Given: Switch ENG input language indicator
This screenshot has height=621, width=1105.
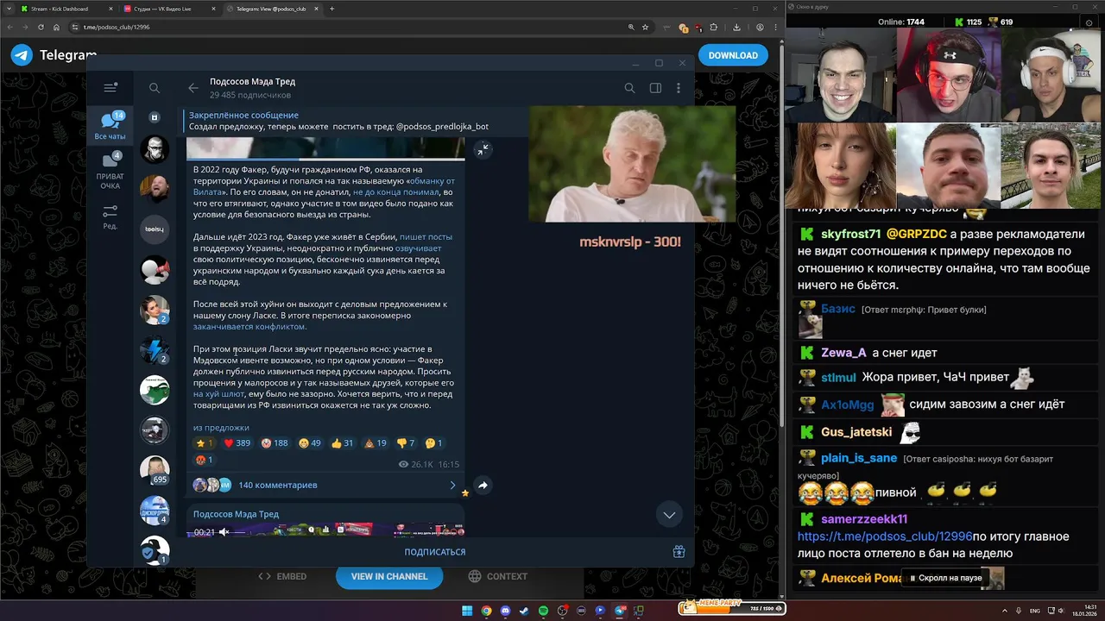Looking at the screenshot, I should click(x=1035, y=611).
